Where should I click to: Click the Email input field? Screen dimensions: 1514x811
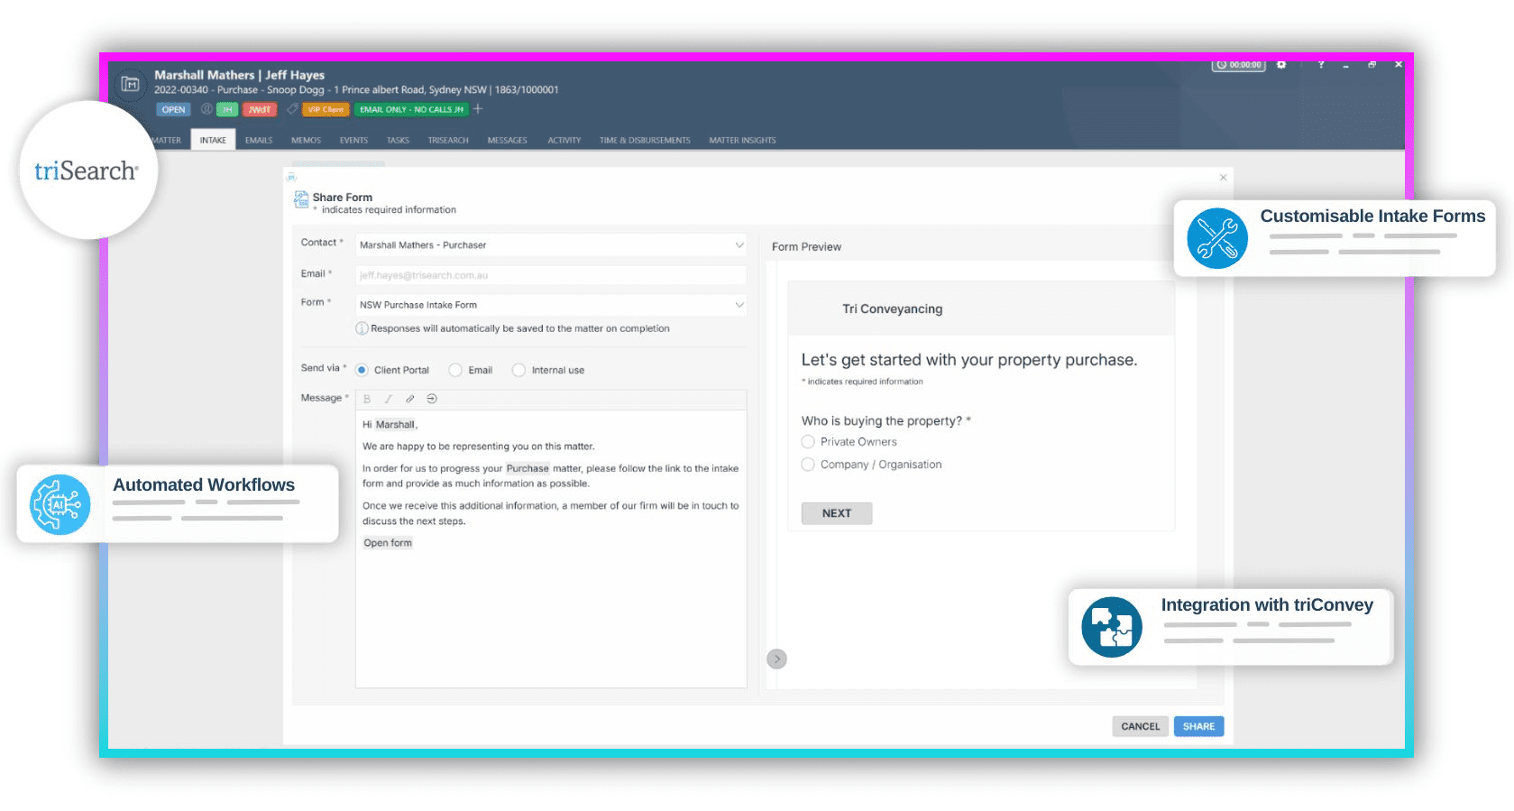551,275
